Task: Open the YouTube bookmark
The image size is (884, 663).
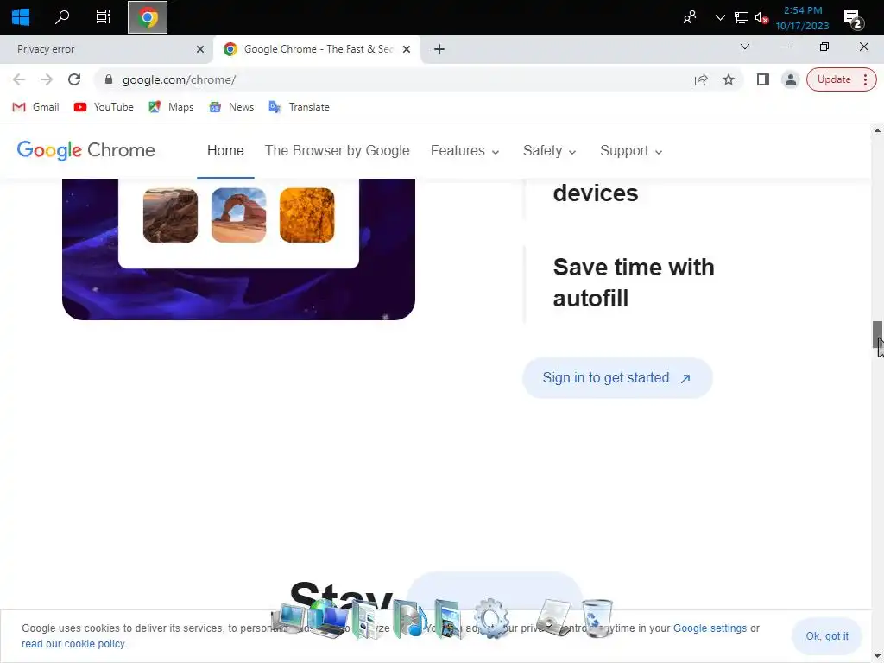Action: click(104, 106)
